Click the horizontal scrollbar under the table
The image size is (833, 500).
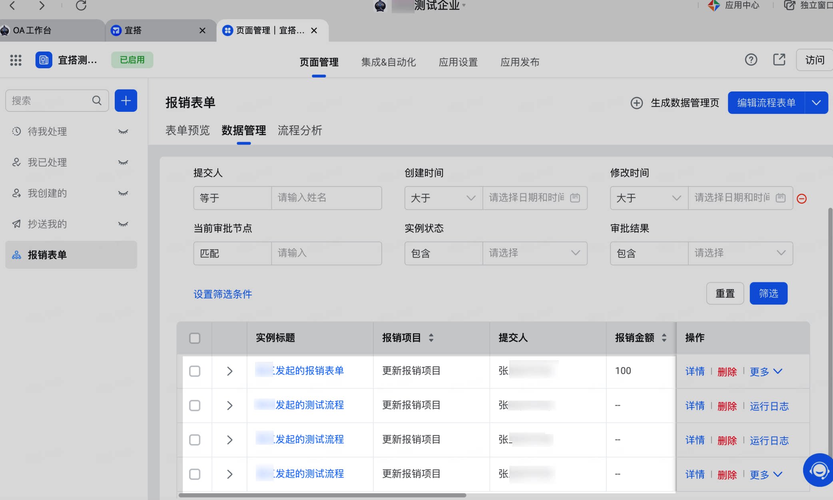[x=322, y=495]
